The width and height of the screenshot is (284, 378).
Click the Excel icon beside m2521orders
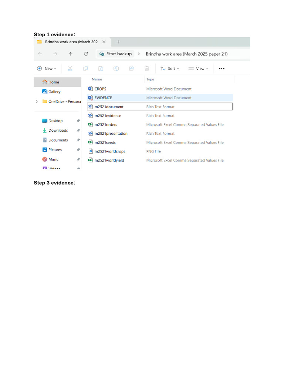[91, 124]
